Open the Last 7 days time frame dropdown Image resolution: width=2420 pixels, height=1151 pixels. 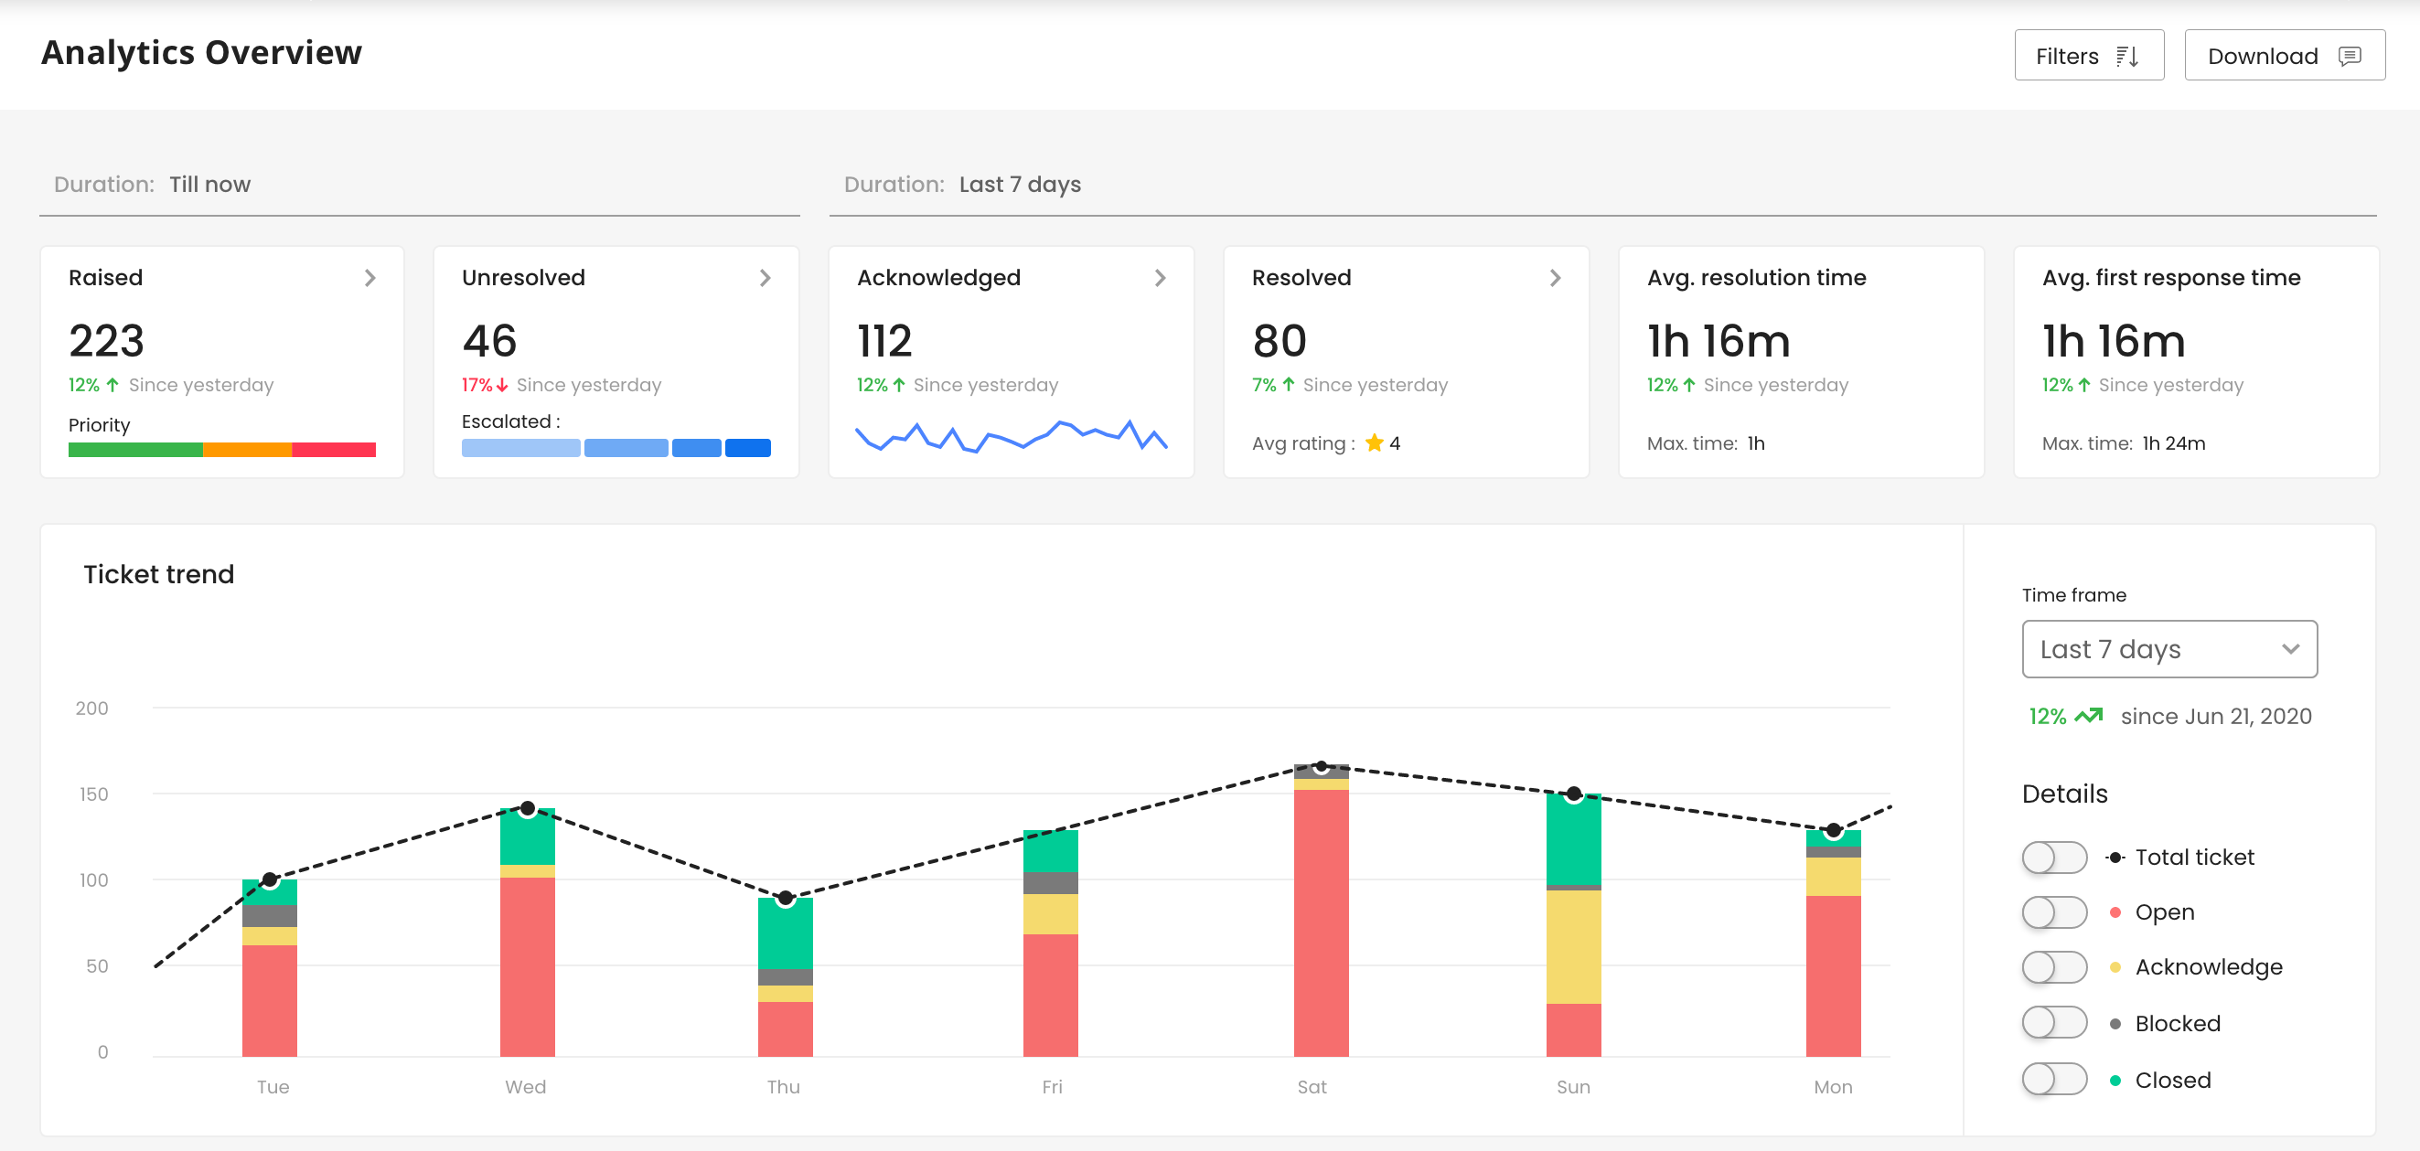click(2168, 649)
